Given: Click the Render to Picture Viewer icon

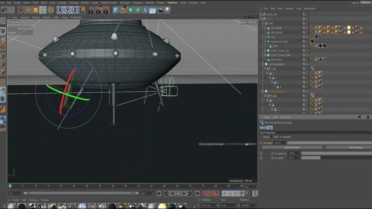Looking at the screenshot, I should 99,10.
